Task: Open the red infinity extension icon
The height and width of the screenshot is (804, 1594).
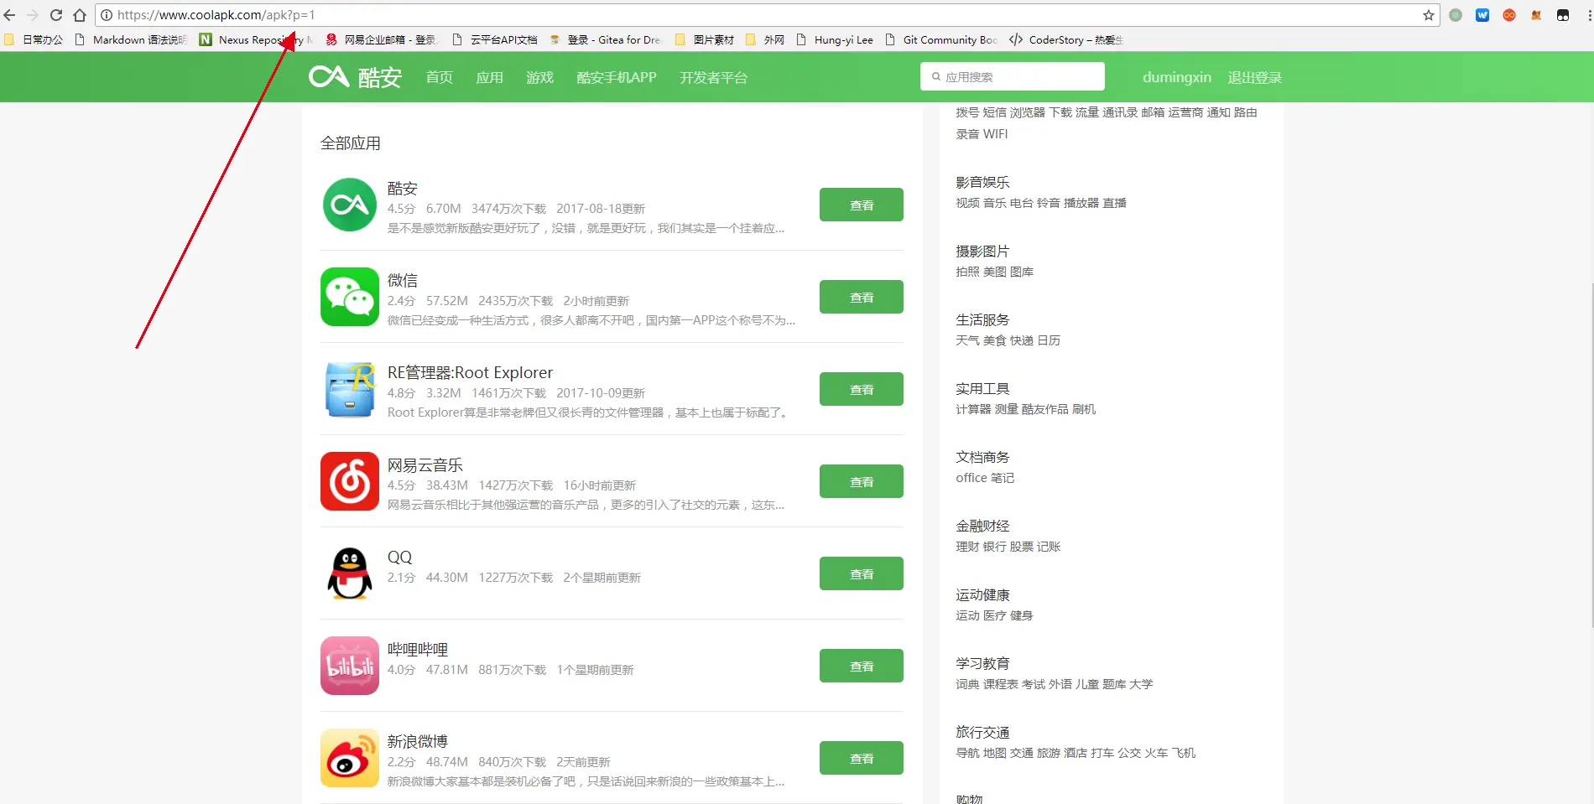Action: point(1509,15)
